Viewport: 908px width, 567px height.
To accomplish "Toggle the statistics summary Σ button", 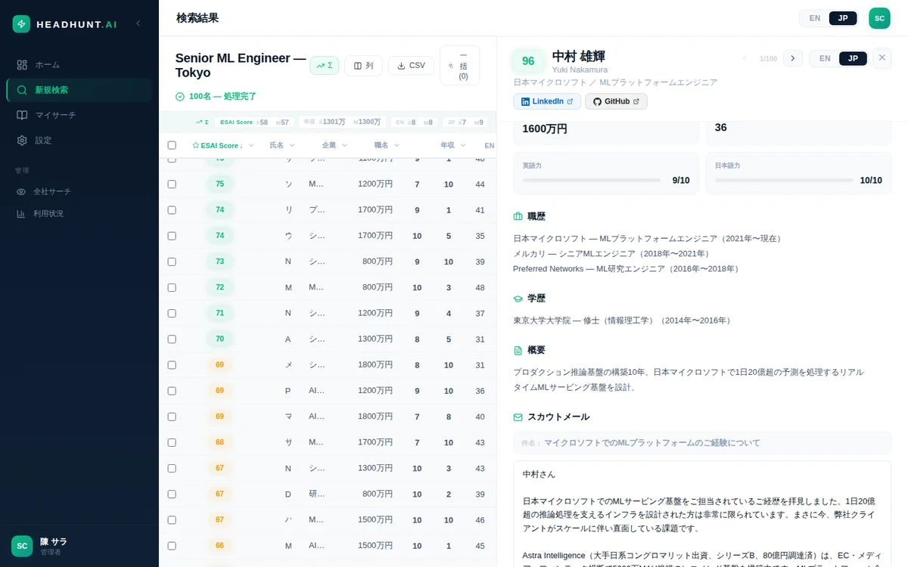I will click(324, 66).
